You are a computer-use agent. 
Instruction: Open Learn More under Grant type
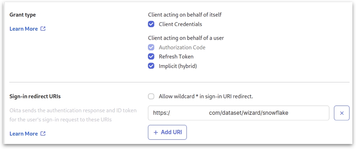[x=24, y=29]
